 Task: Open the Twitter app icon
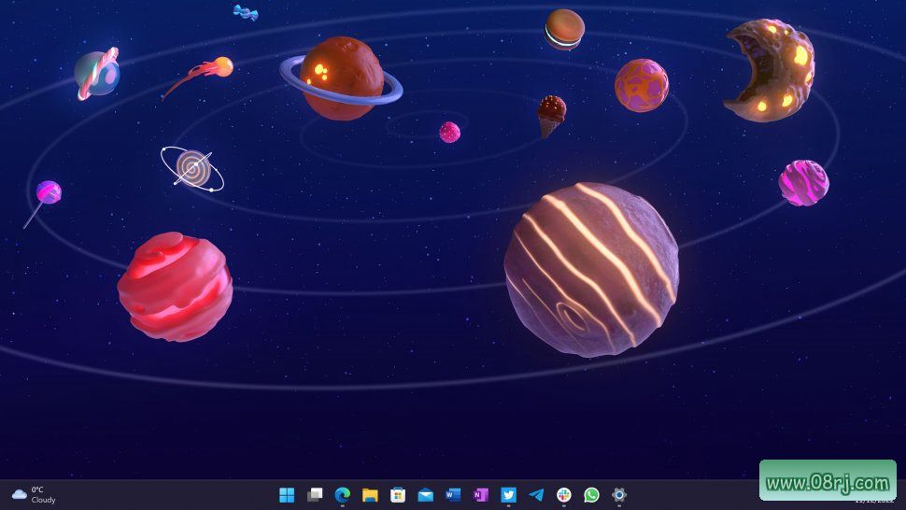[508, 495]
